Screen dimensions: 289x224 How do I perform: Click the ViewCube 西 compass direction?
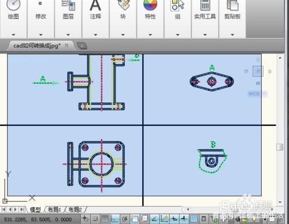click(246, 72)
